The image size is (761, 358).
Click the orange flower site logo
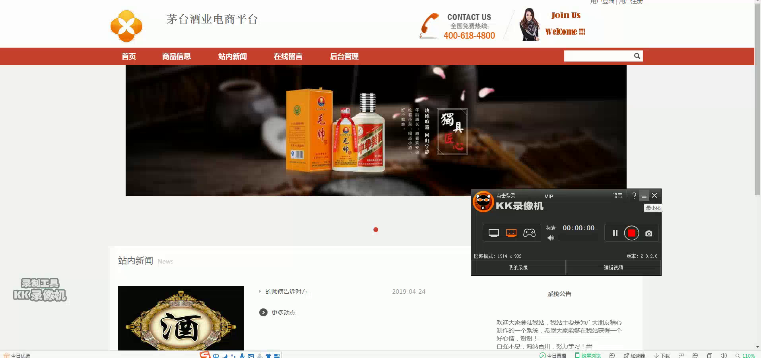click(126, 26)
